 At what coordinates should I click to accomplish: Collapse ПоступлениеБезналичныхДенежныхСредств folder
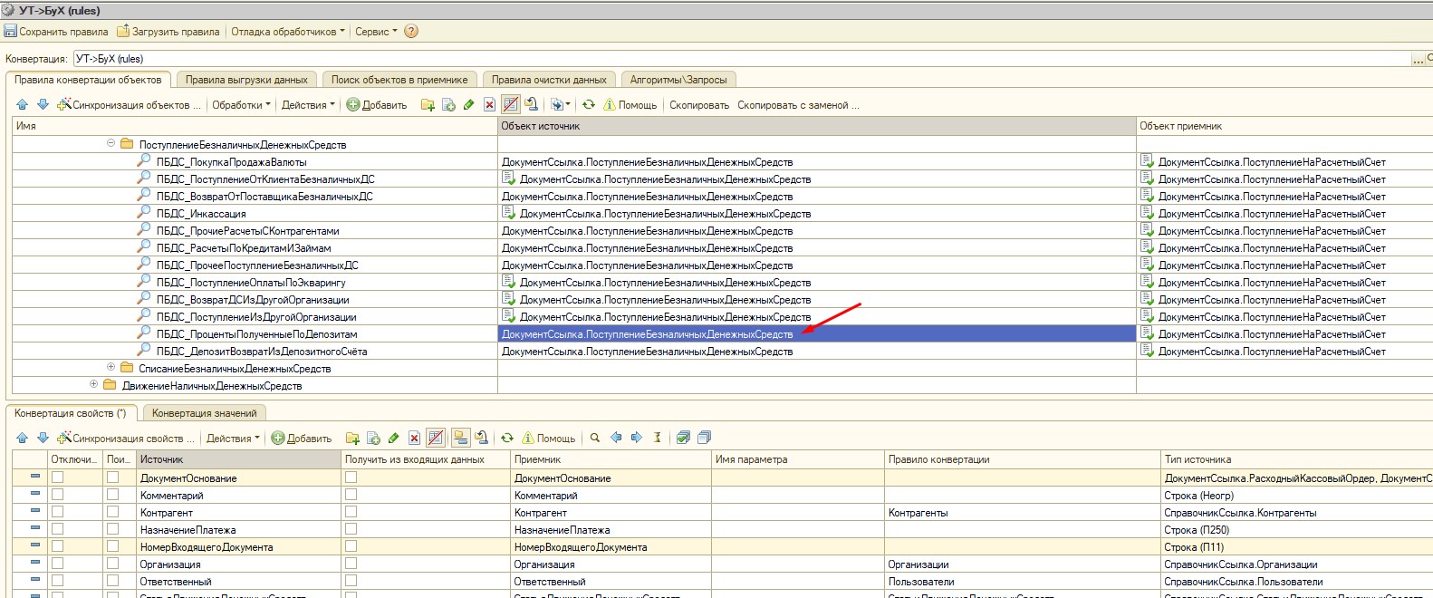click(111, 143)
